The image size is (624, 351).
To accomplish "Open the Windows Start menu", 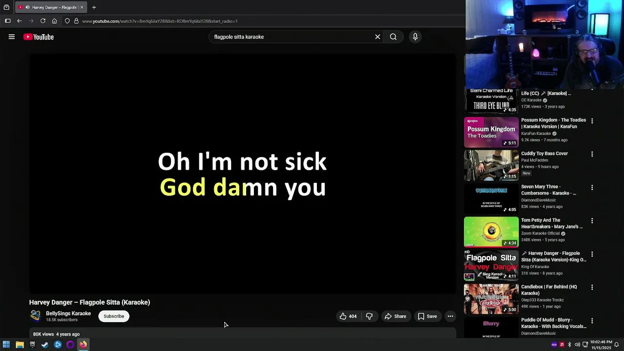I will click(x=6, y=345).
